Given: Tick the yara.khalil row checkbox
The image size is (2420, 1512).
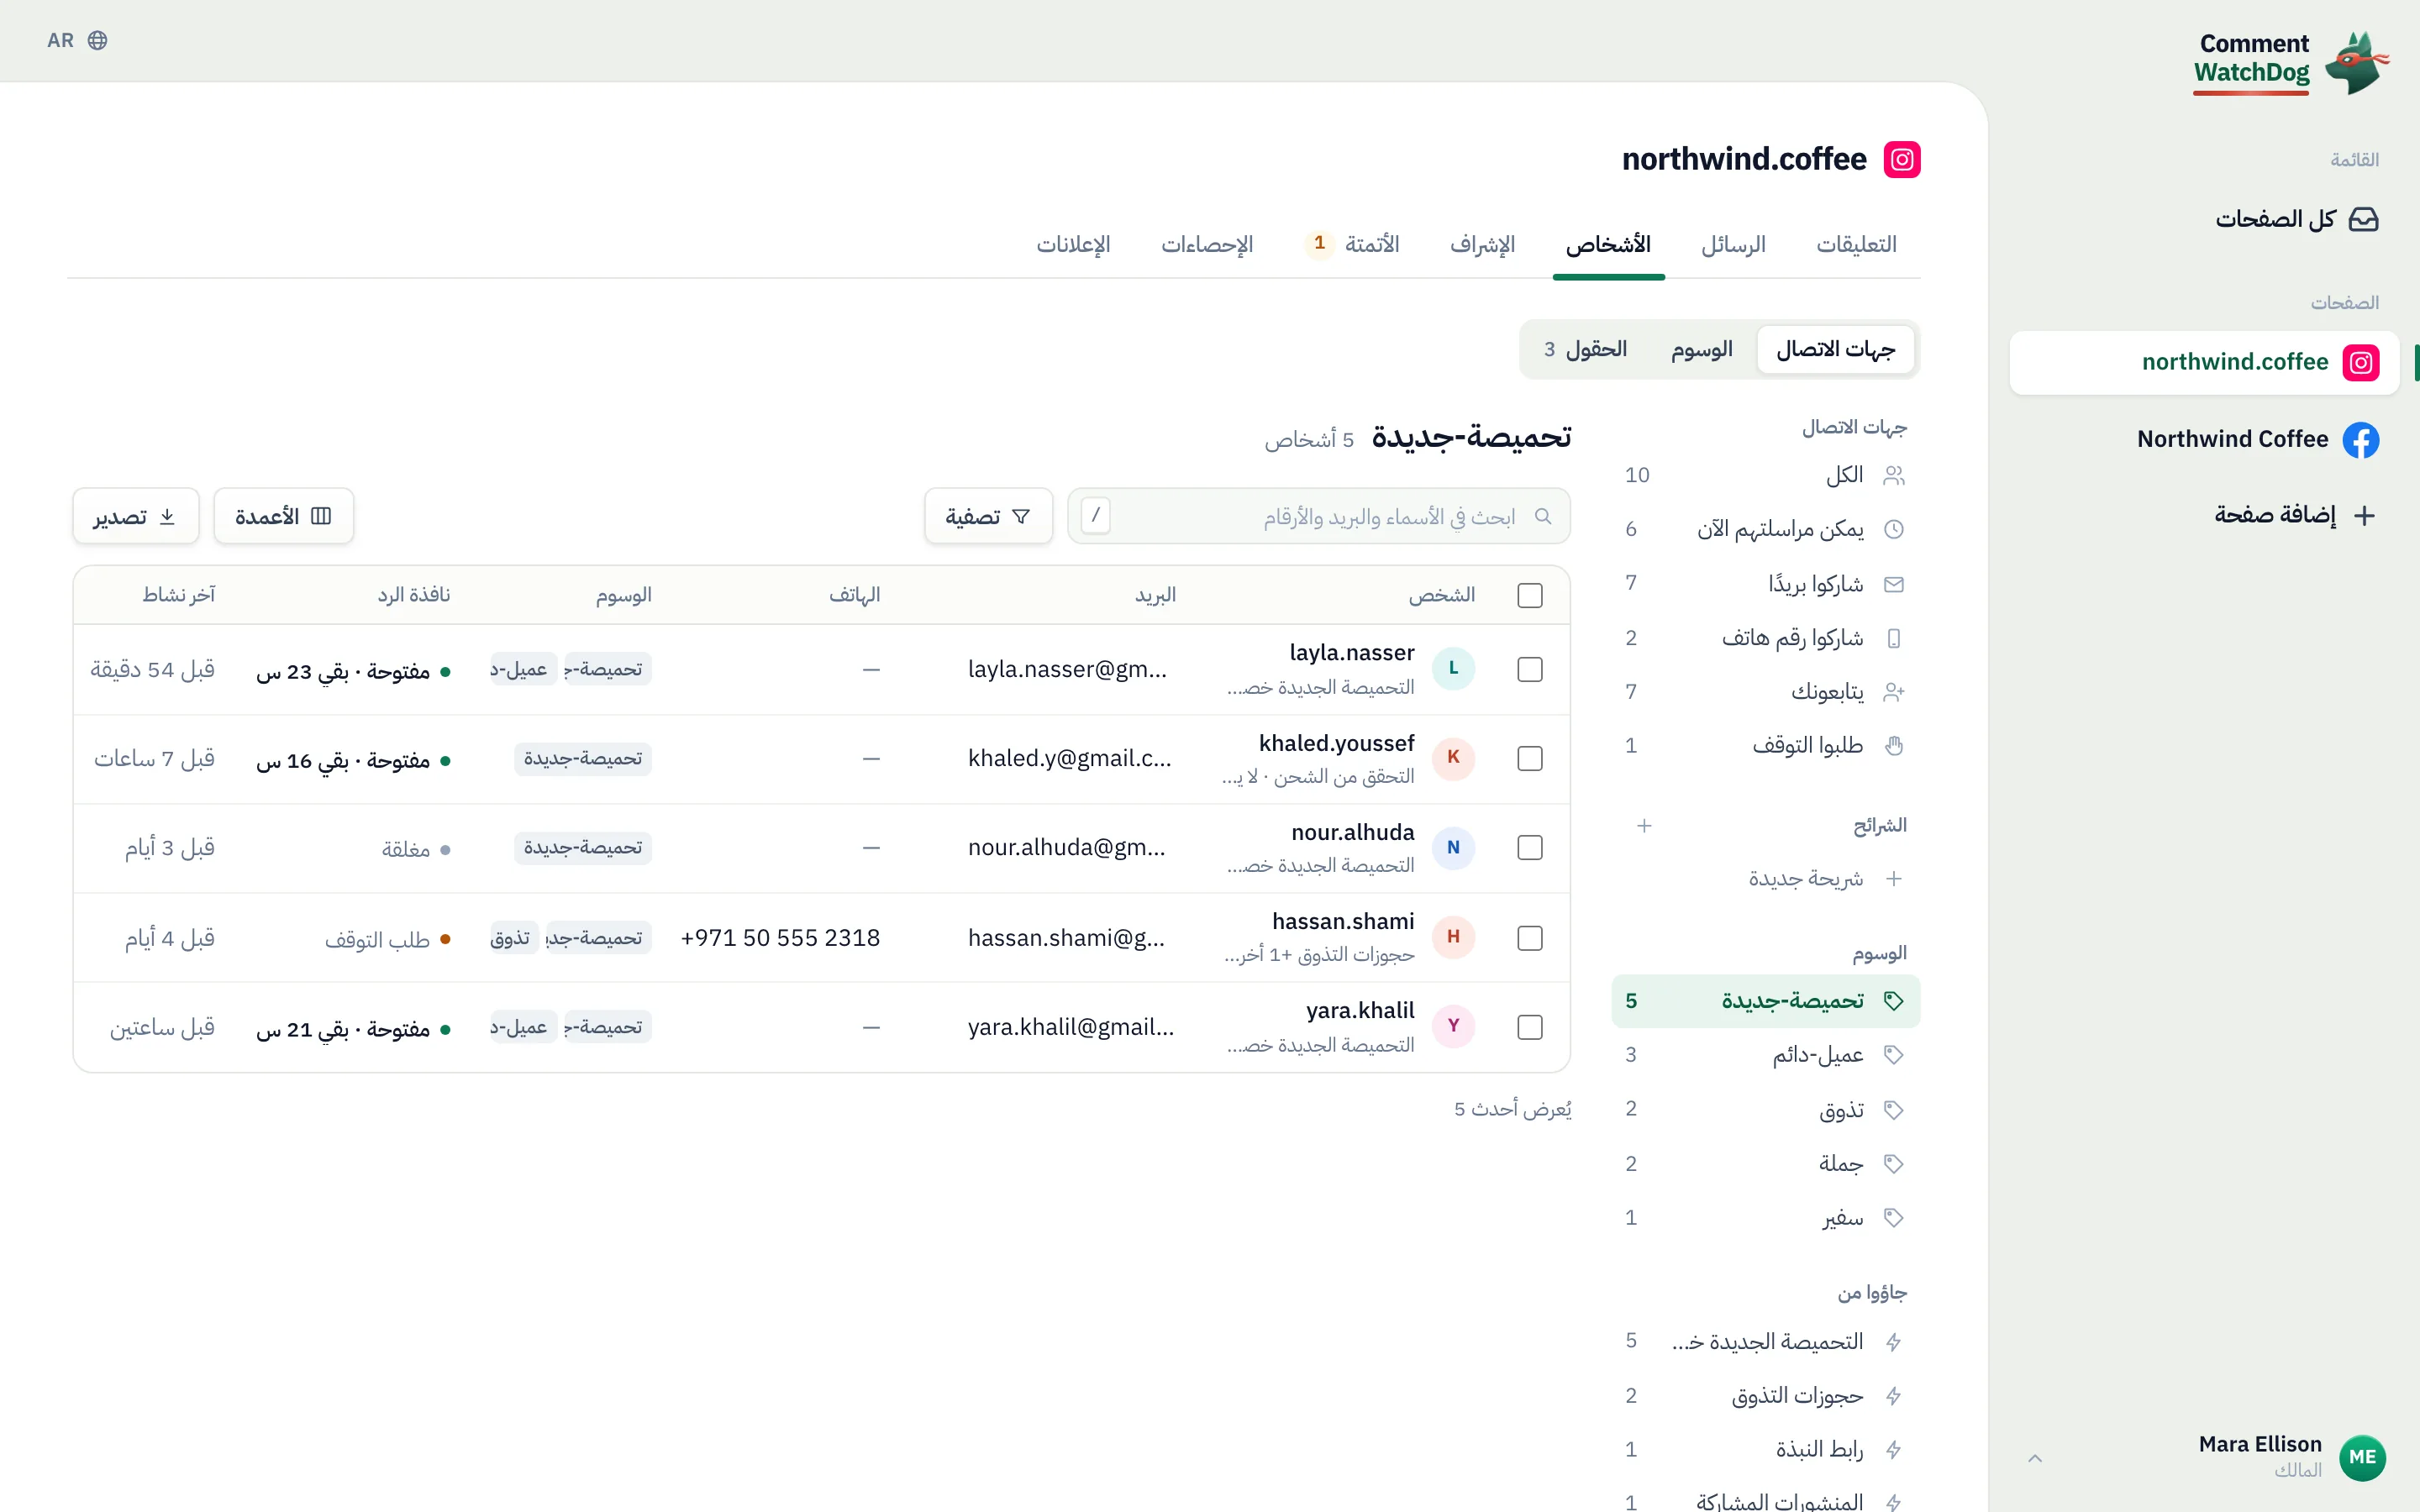Looking at the screenshot, I should pos(1530,1027).
